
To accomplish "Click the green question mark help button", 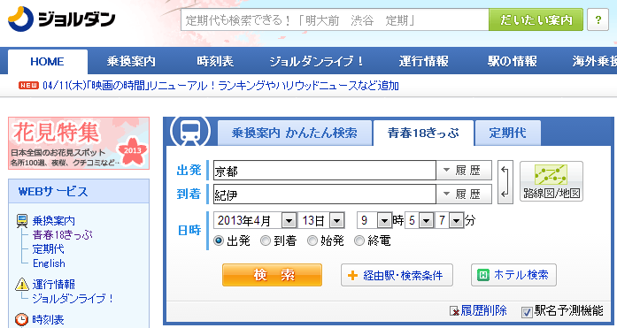I will (598, 19).
